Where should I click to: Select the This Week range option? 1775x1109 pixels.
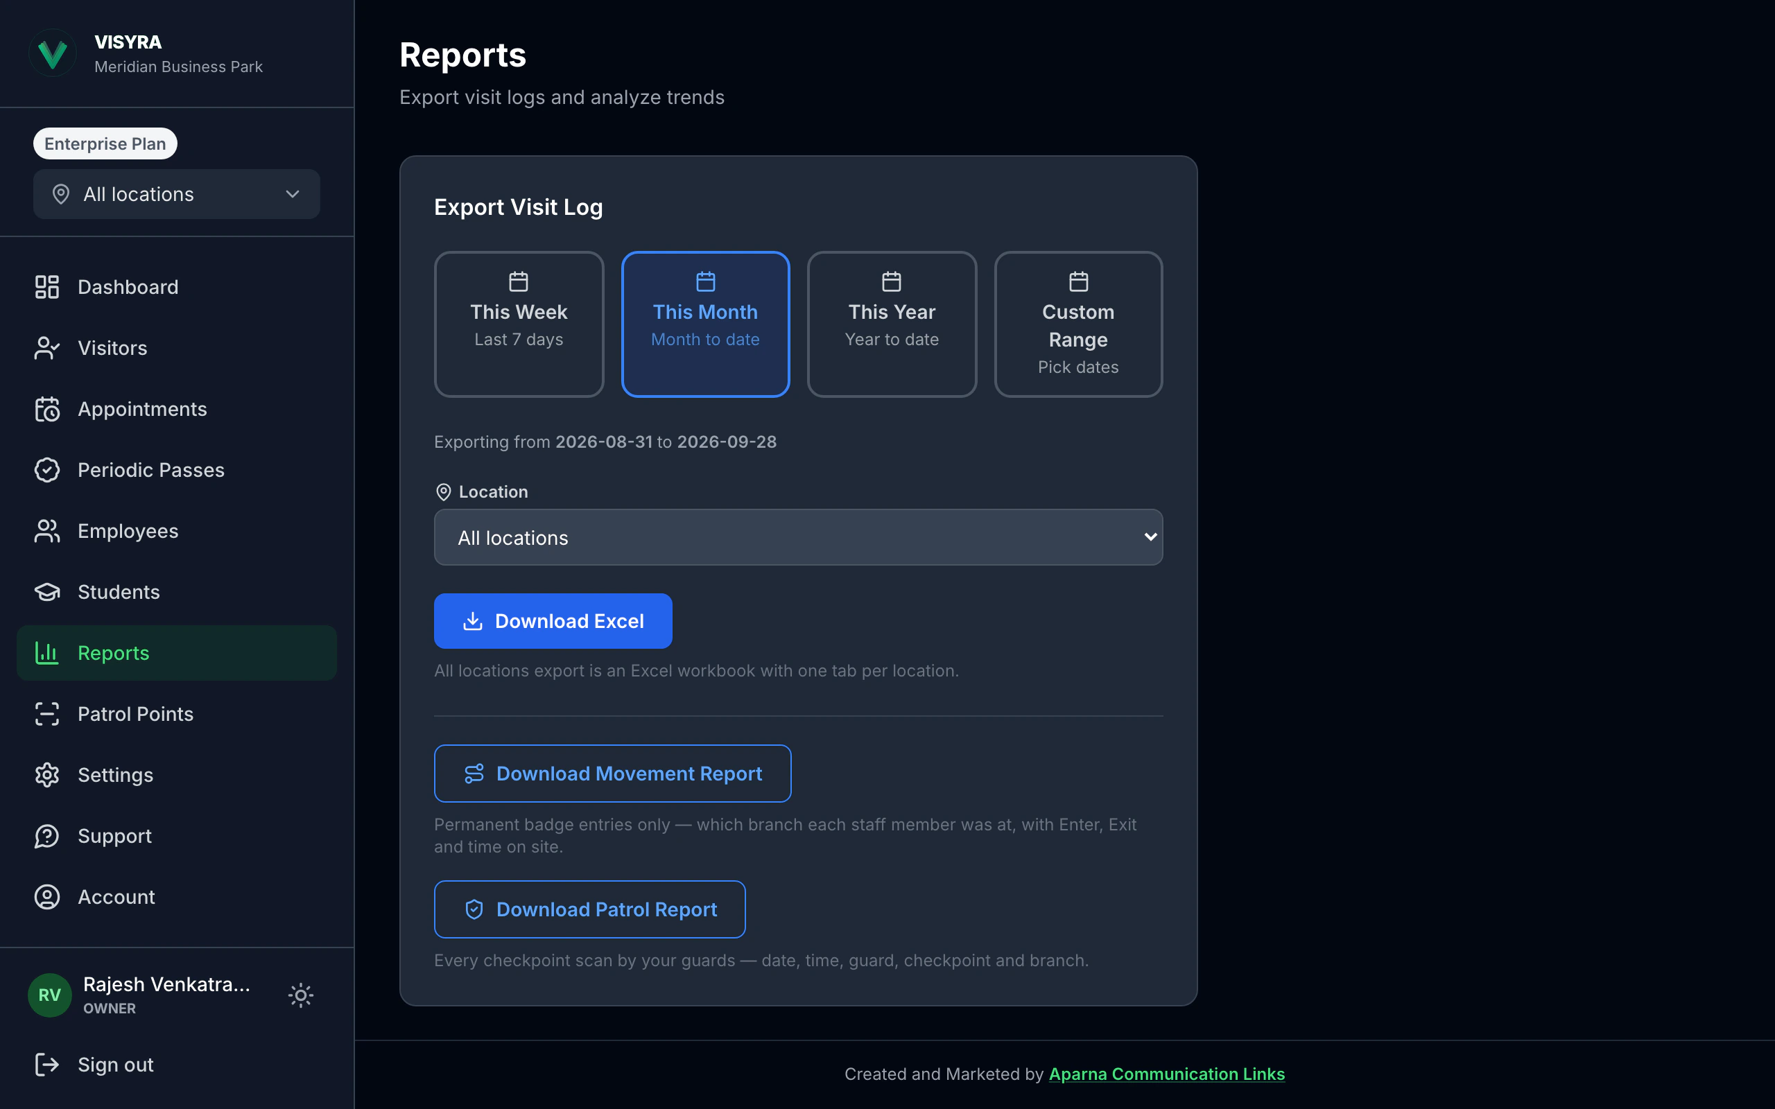pos(519,324)
